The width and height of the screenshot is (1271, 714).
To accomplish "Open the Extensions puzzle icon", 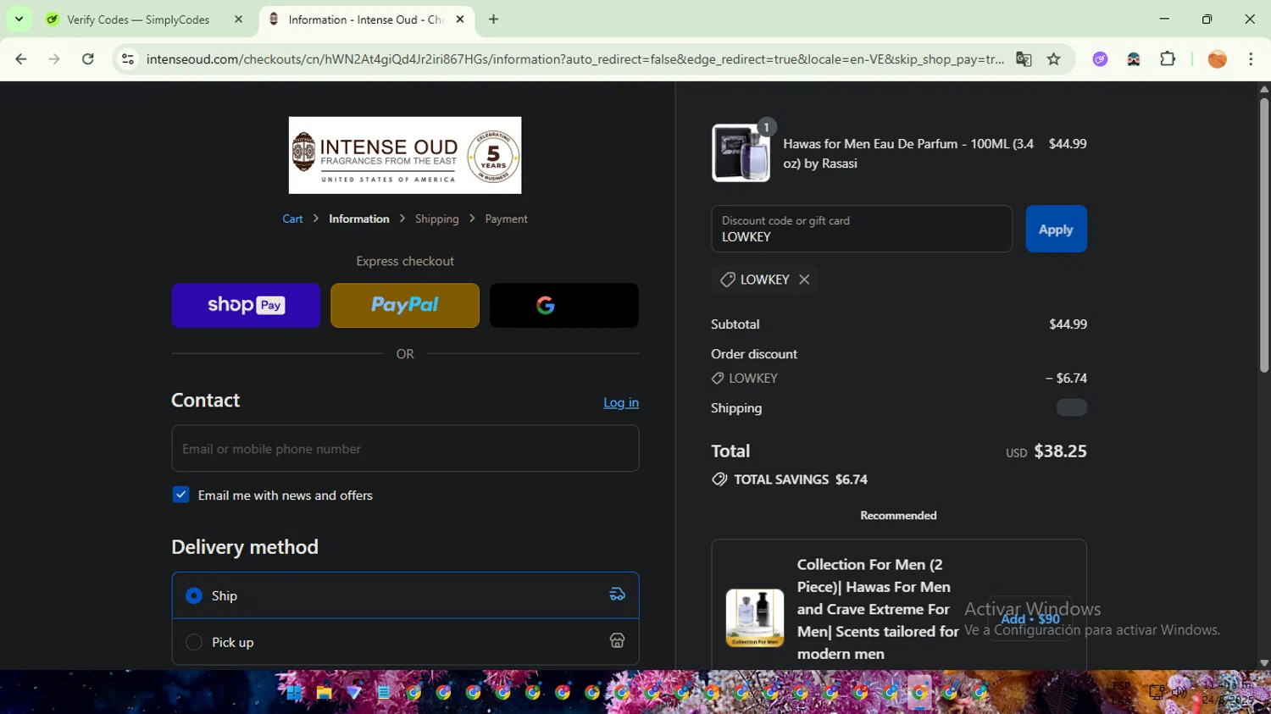I will (1168, 59).
